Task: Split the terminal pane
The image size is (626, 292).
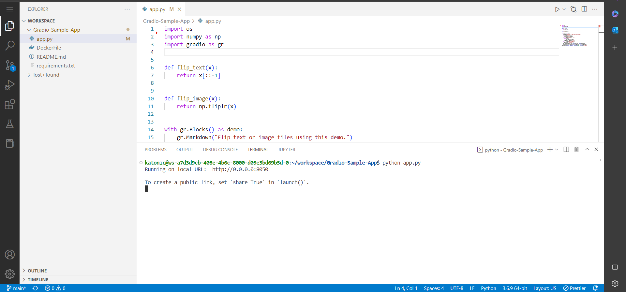Action: click(x=566, y=150)
